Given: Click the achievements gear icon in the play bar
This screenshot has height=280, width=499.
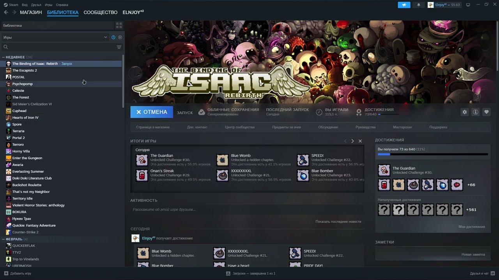Looking at the screenshot, I should 359,112.
